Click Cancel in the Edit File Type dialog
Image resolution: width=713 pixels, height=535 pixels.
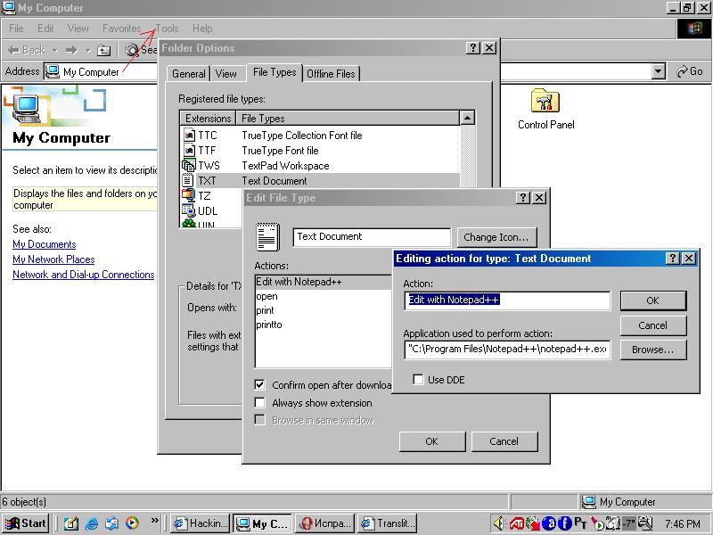[x=504, y=441]
